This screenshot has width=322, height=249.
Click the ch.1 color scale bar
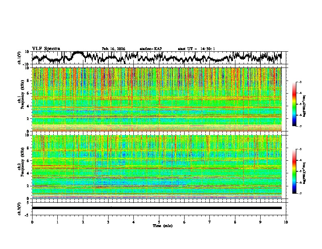(x=294, y=104)
